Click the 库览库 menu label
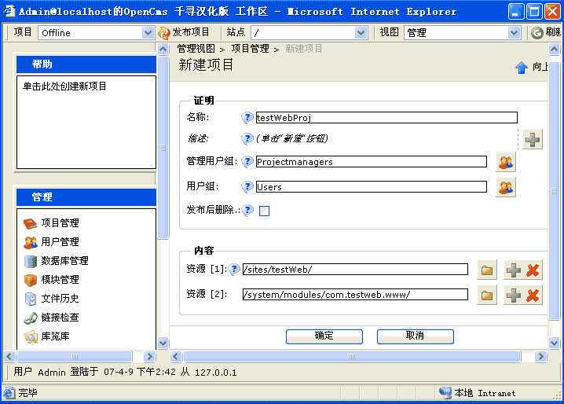Image resolution: width=564 pixels, height=404 pixels. click(55, 336)
